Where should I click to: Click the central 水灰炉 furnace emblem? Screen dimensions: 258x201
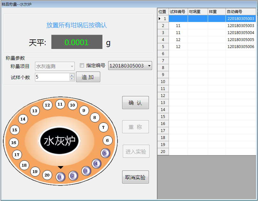click(x=59, y=141)
